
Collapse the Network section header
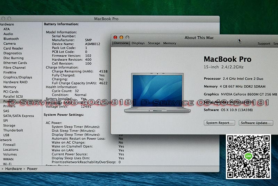(6, 140)
